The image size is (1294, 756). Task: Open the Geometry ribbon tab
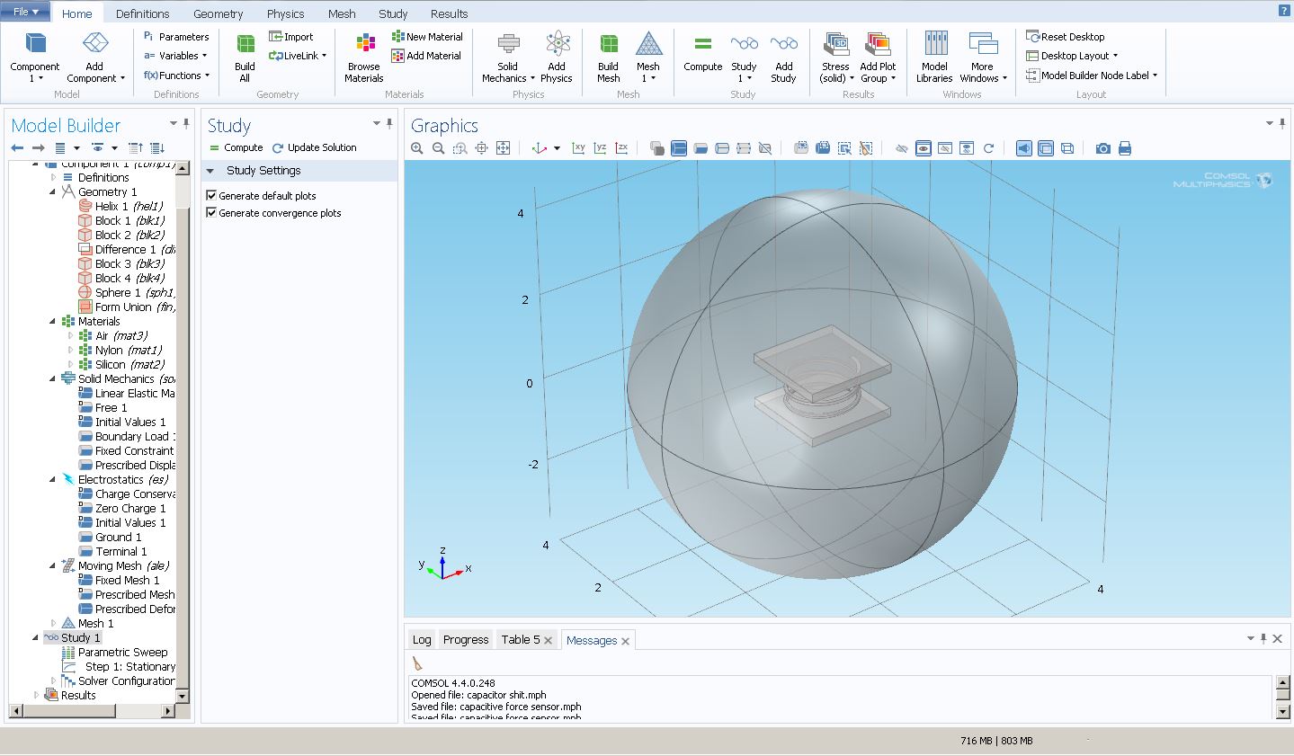coord(219,13)
